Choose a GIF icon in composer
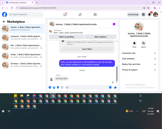Screen dimensions: 162x129 62,87
